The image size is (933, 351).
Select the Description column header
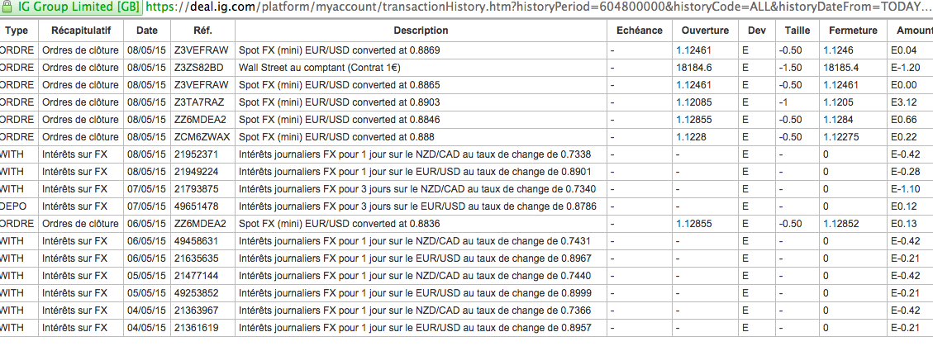pyautogui.click(x=421, y=31)
